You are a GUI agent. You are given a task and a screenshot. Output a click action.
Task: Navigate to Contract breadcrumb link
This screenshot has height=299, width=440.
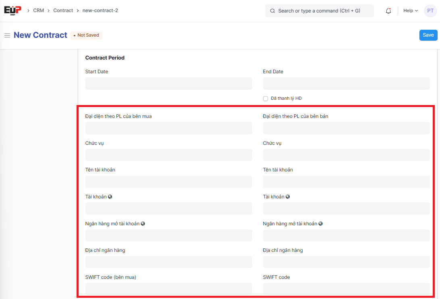63,10
